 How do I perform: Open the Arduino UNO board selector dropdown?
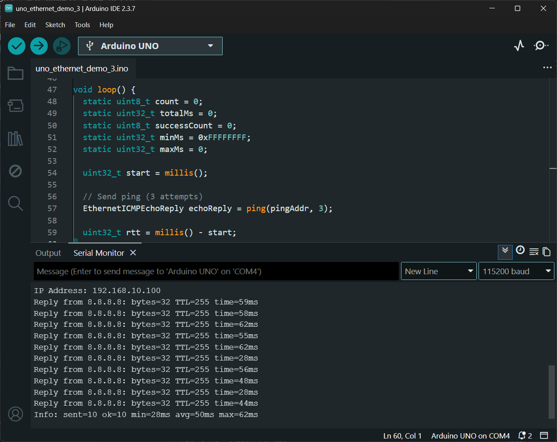point(150,46)
